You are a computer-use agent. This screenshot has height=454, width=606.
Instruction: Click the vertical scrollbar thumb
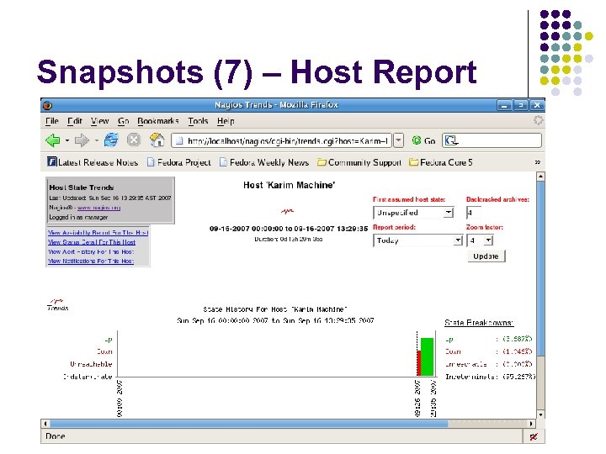(x=540, y=269)
